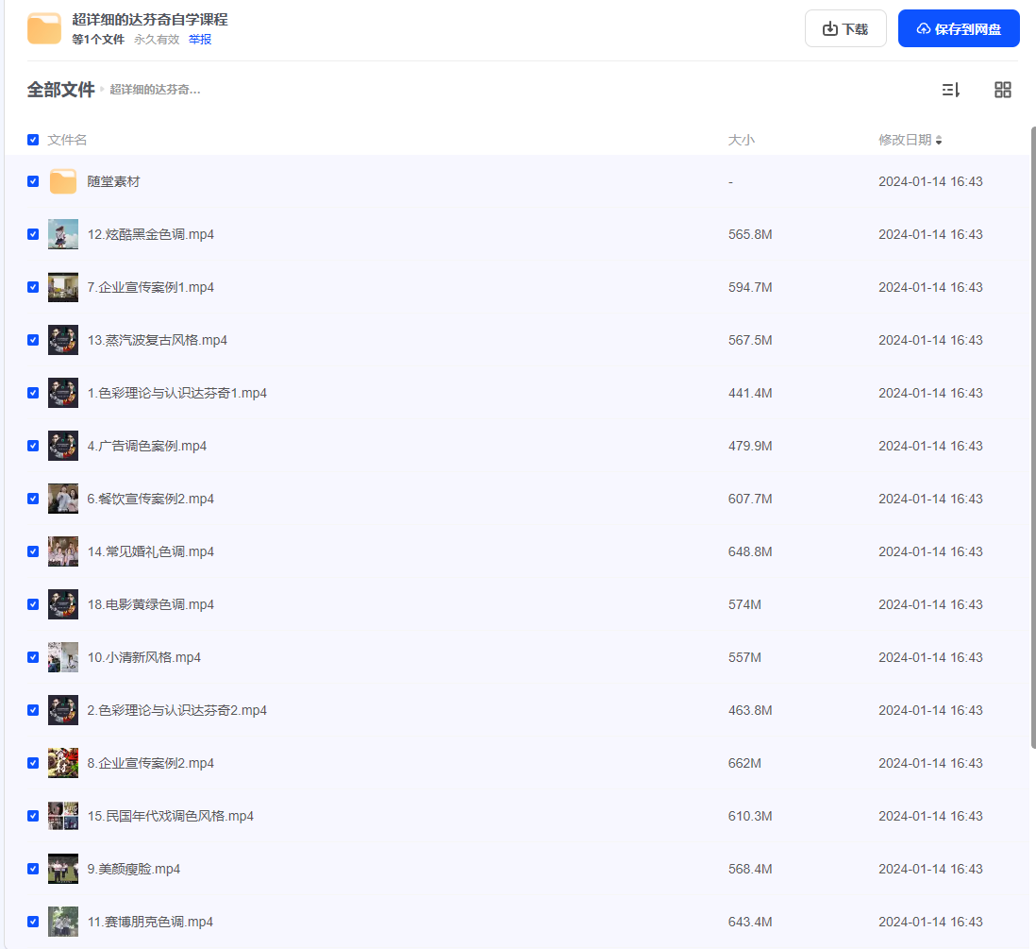This screenshot has width=1036, height=949.
Task: Click the shared folder icon at top
Action: tap(44, 28)
